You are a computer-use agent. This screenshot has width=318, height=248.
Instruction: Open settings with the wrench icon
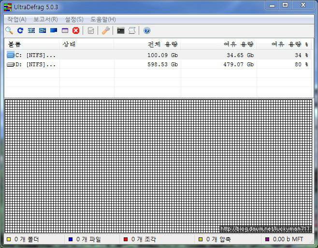pyautogui.click(x=106, y=30)
